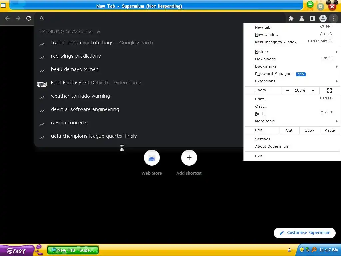Image resolution: width=341 pixels, height=256 pixels.
Task: Expand the More tools submenu
Action: click(x=292, y=121)
